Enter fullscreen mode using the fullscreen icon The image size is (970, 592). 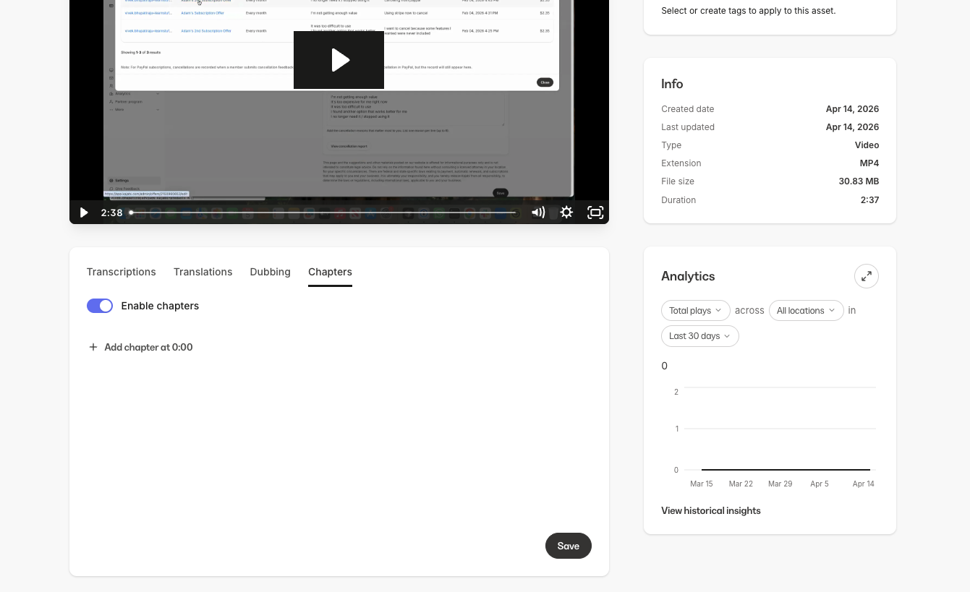[x=595, y=213]
